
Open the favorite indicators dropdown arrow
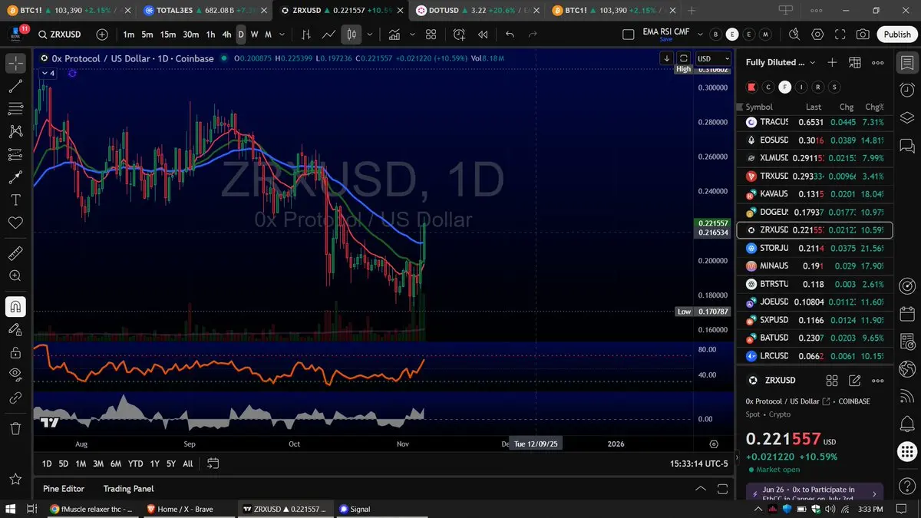tap(412, 35)
